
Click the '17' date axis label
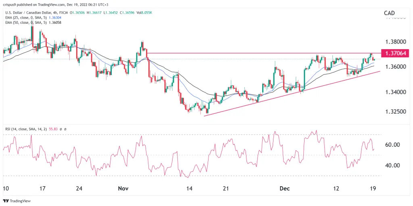tap(42, 189)
